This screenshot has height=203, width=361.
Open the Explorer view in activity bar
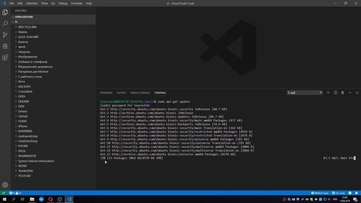pos(5,12)
